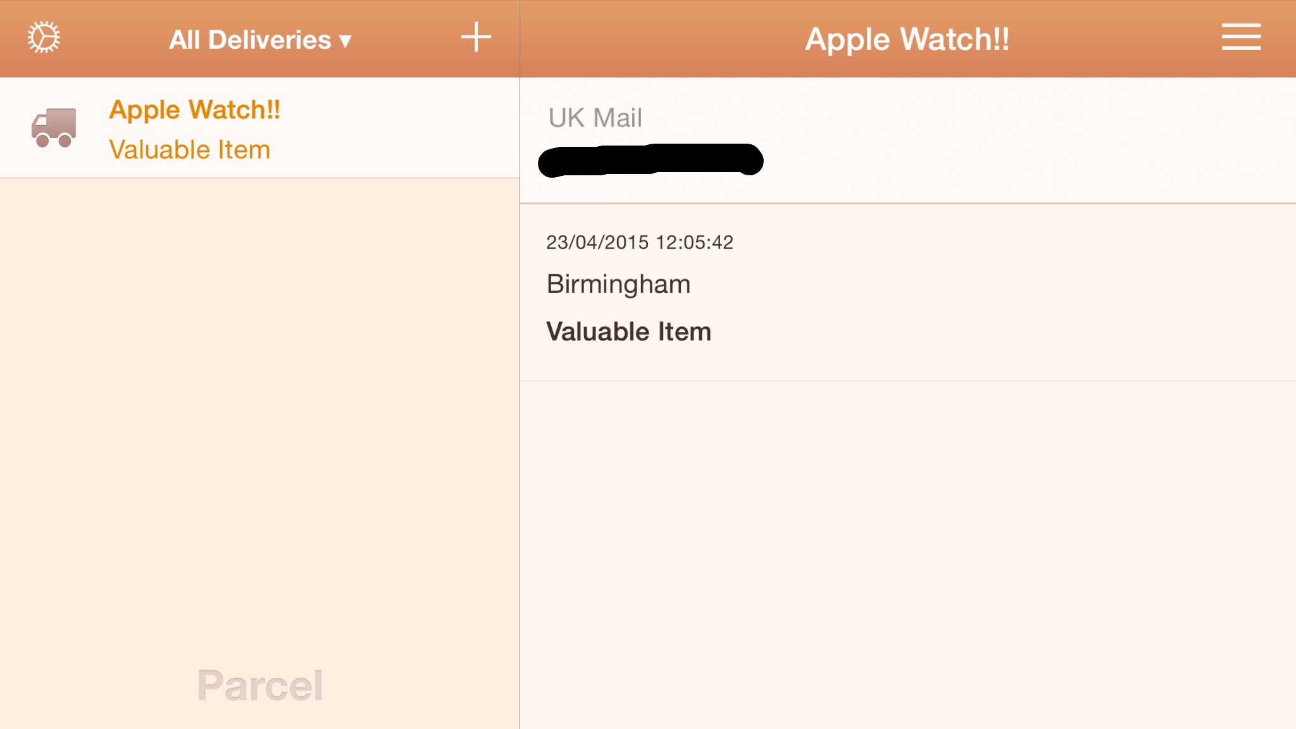The image size is (1296, 729).
Task: Click the blank area below tracking event
Action: click(x=908, y=555)
